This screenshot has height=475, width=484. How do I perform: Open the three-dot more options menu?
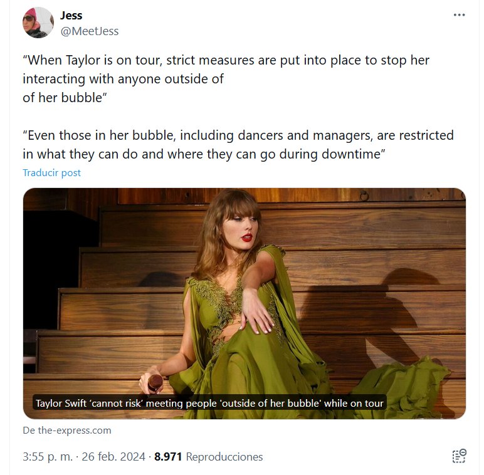pos(459,15)
